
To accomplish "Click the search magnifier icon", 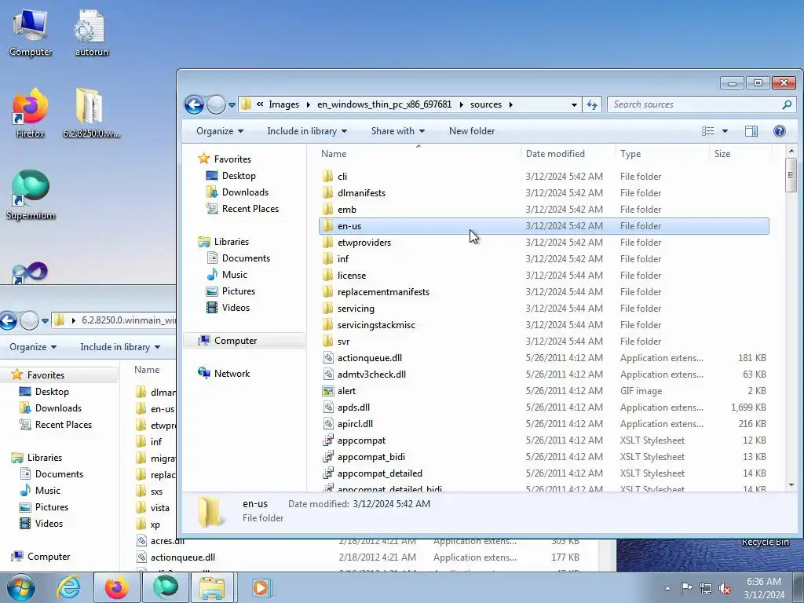I will pyautogui.click(x=787, y=104).
